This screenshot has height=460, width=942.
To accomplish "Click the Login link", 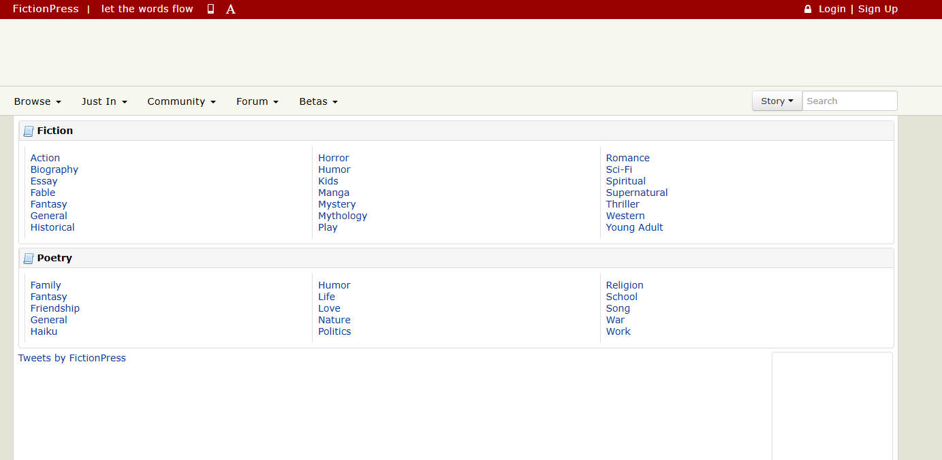I will coord(832,9).
